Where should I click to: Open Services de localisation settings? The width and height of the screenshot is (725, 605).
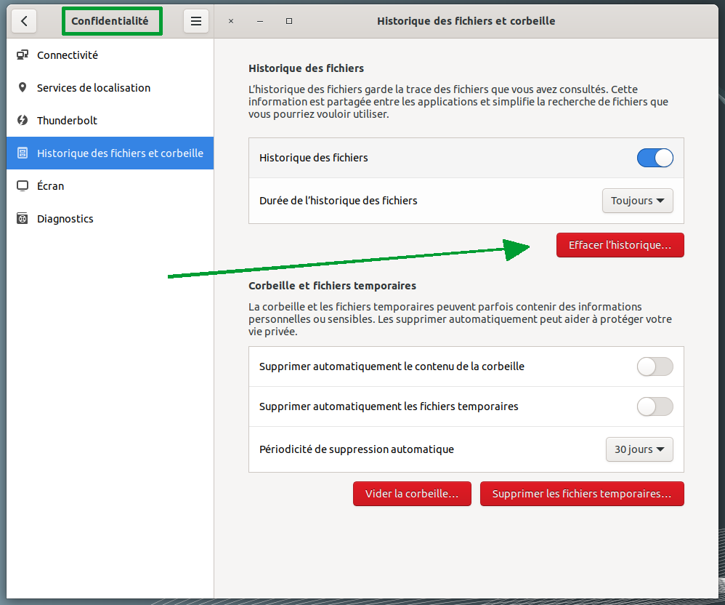[110, 87]
